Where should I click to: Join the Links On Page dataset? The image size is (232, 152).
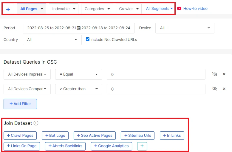(22, 146)
